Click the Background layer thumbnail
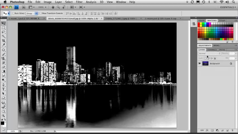 205,63
